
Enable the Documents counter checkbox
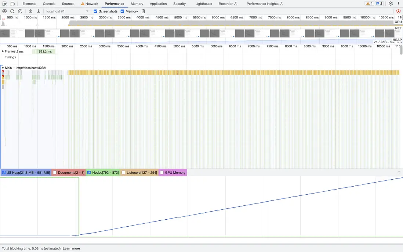pos(55,173)
